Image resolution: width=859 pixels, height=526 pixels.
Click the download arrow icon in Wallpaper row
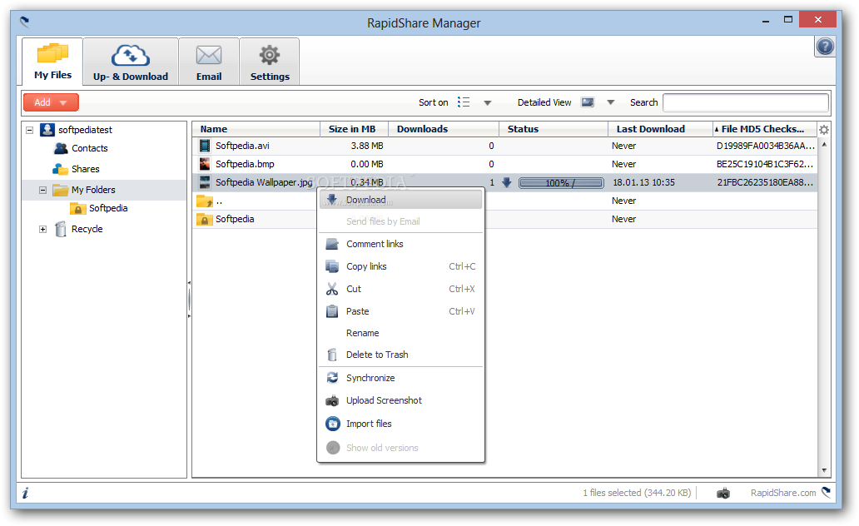pyautogui.click(x=507, y=182)
